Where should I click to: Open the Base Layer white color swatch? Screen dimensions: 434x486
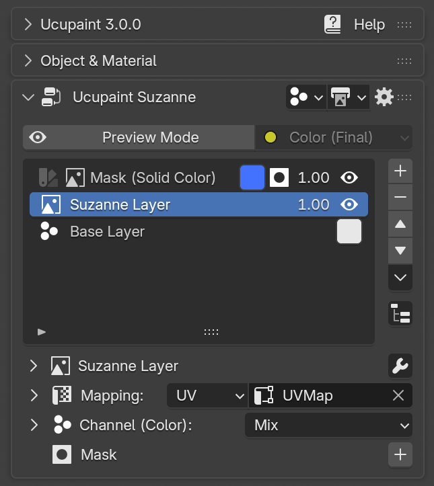pos(349,231)
